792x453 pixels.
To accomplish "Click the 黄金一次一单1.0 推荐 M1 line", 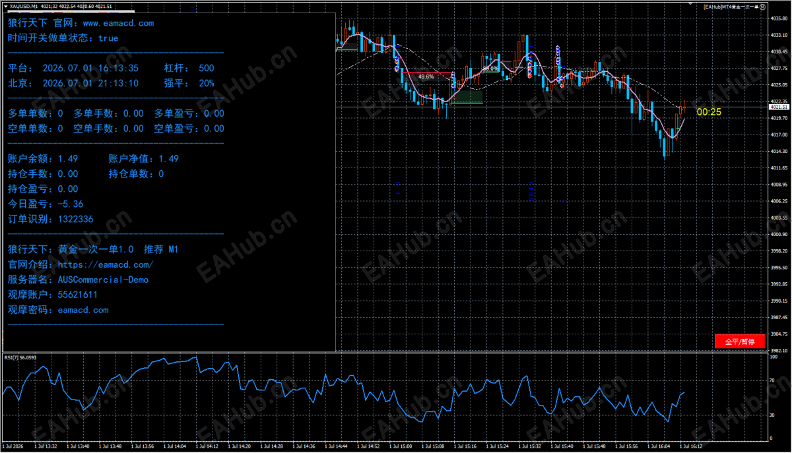I will pos(118,250).
